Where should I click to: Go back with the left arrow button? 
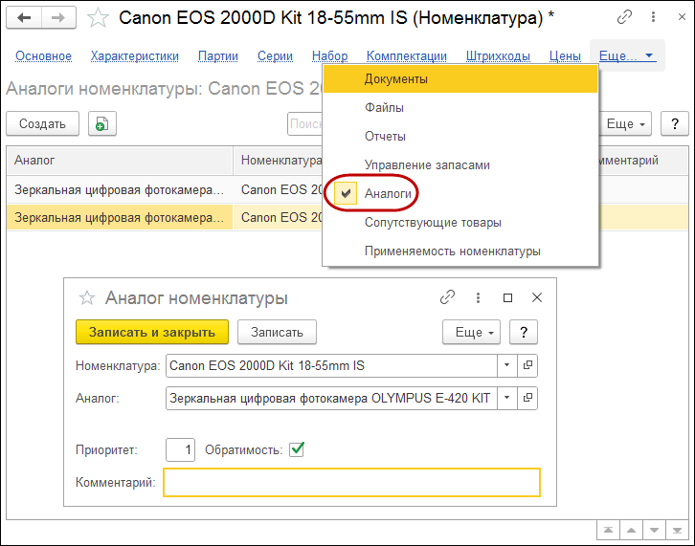coord(24,18)
